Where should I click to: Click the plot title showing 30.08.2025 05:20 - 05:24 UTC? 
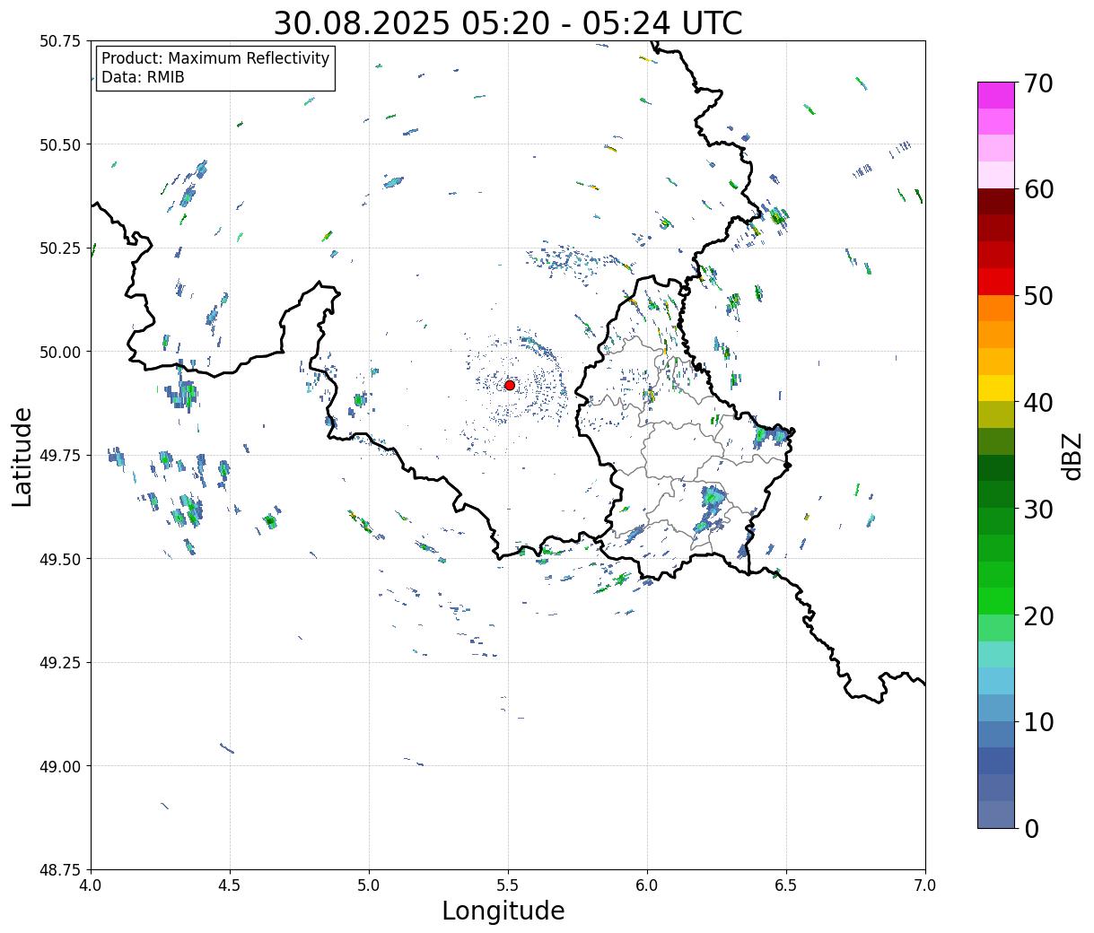508,22
